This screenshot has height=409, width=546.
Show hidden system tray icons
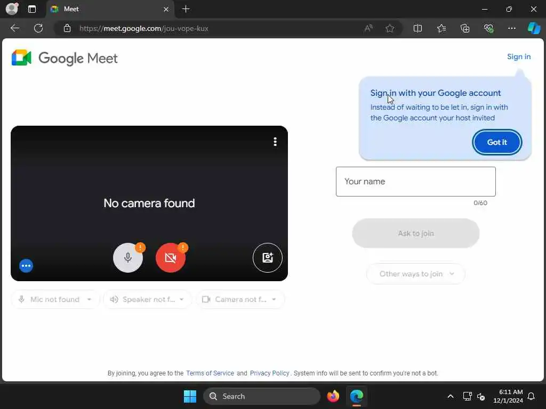(x=450, y=396)
